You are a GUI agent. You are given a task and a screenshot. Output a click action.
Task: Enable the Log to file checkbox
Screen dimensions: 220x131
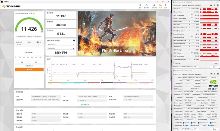pos(174,63)
